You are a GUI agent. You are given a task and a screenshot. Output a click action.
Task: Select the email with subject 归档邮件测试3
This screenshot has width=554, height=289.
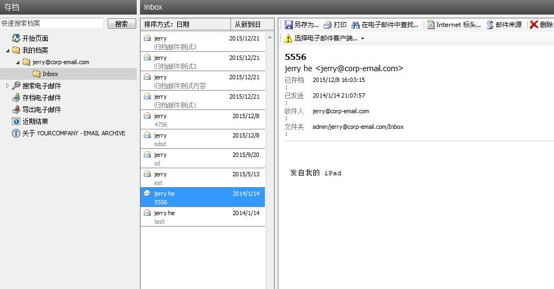[x=202, y=42]
